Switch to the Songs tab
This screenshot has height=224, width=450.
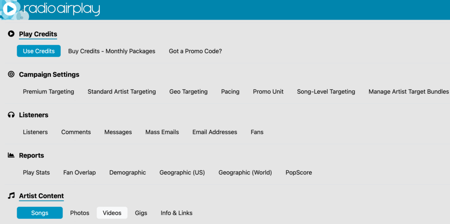[40, 213]
